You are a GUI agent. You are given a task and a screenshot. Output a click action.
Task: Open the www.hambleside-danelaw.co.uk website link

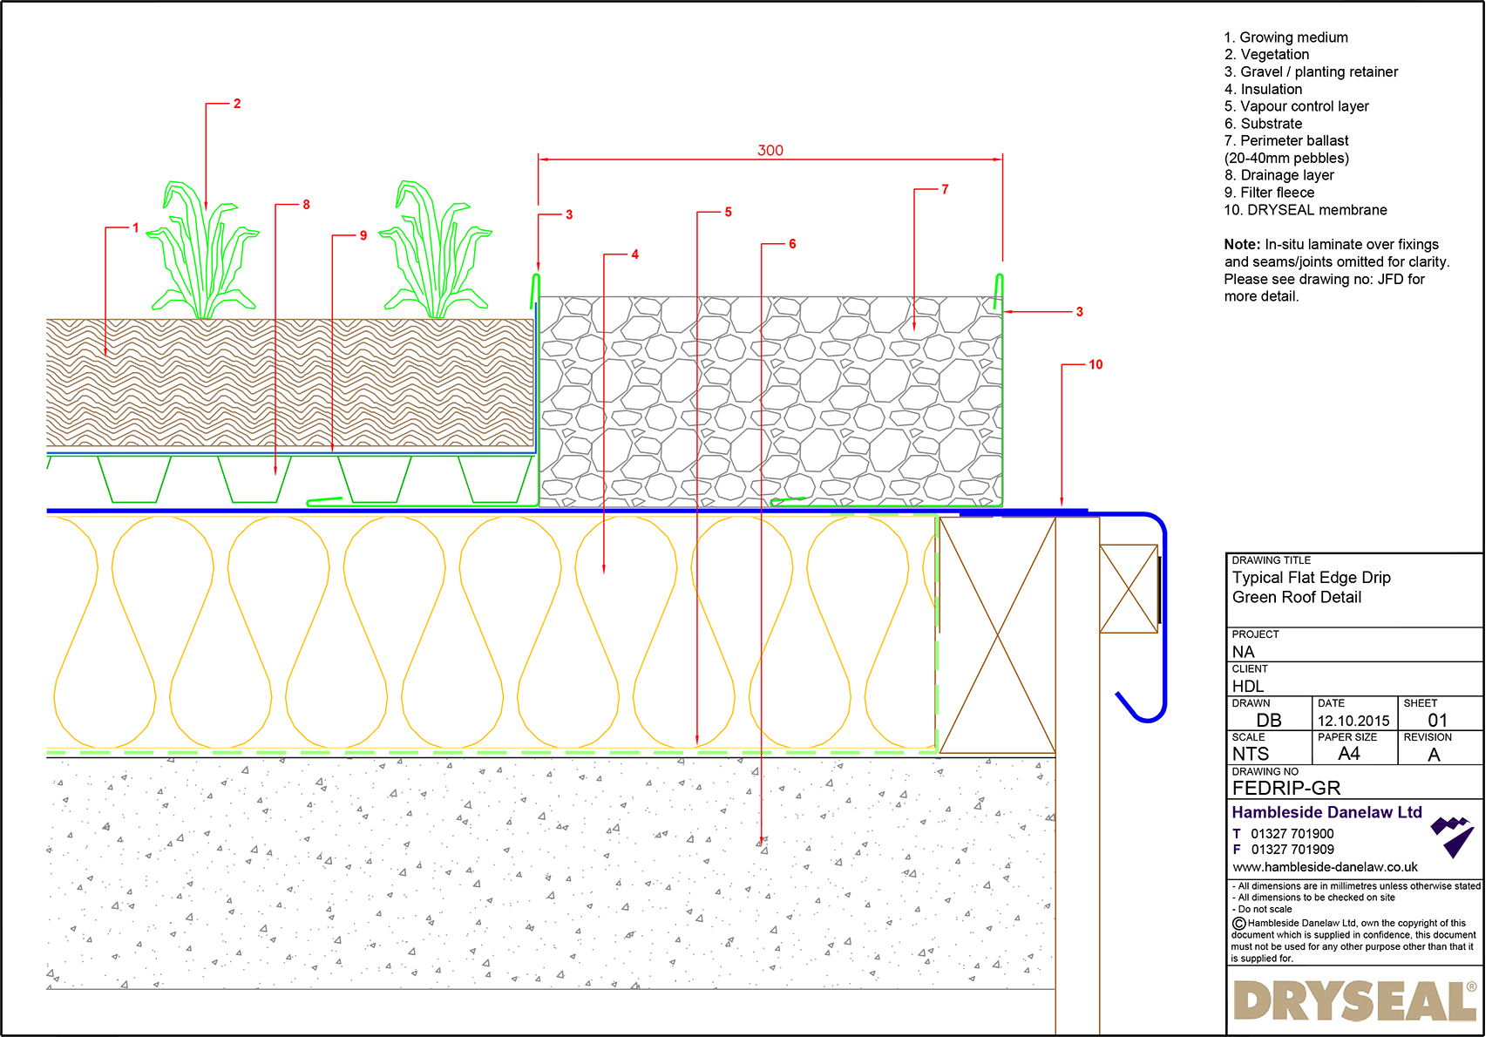click(x=1325, y=867)
